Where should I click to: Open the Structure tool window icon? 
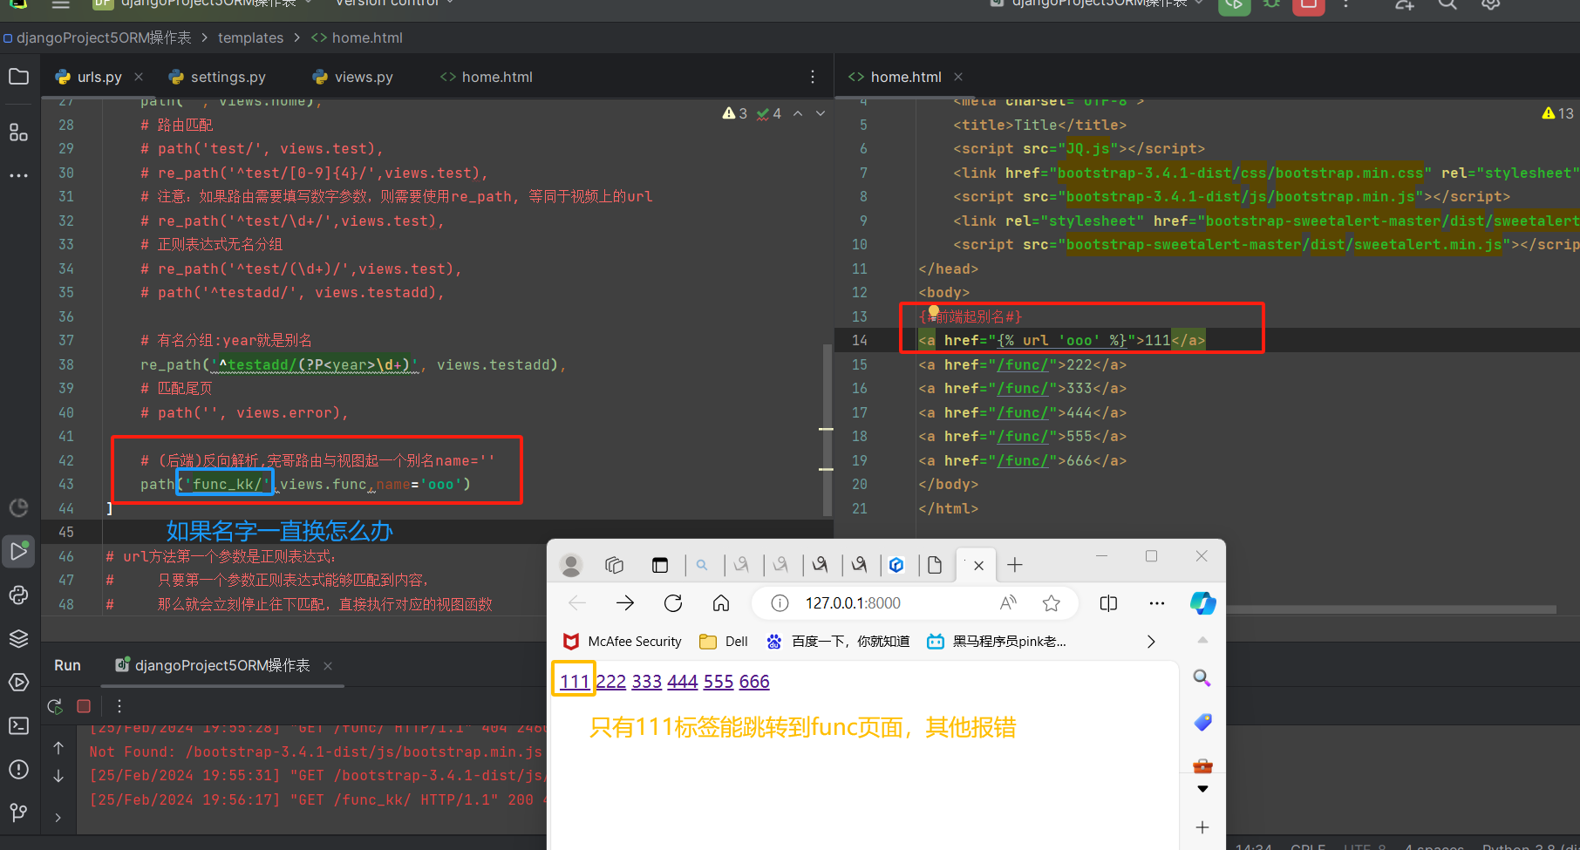click(18, 132)
